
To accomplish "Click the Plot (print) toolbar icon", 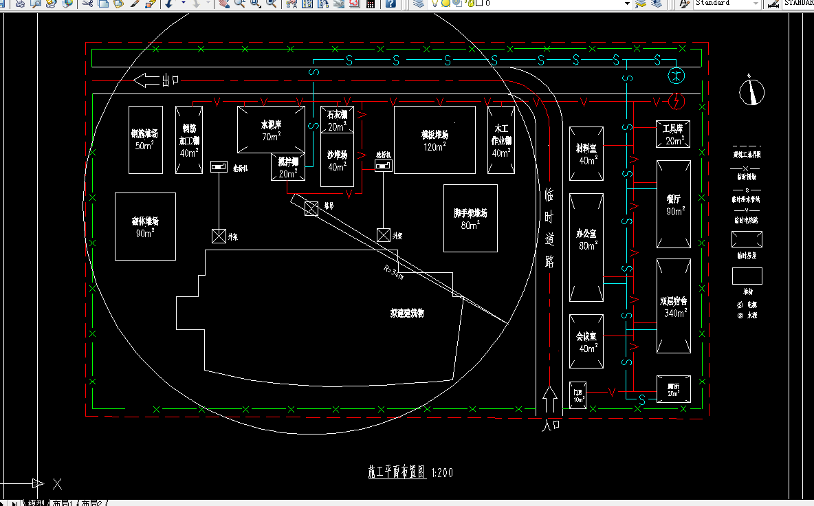I will click(x=20, y=3).
